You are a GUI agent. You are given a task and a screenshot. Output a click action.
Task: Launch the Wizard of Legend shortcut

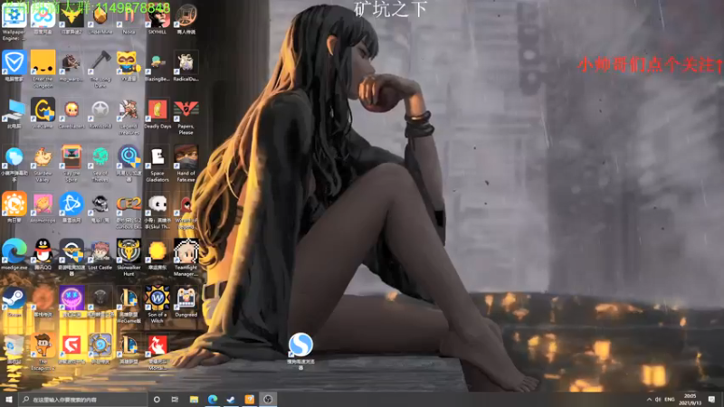(x=186, y=210)
